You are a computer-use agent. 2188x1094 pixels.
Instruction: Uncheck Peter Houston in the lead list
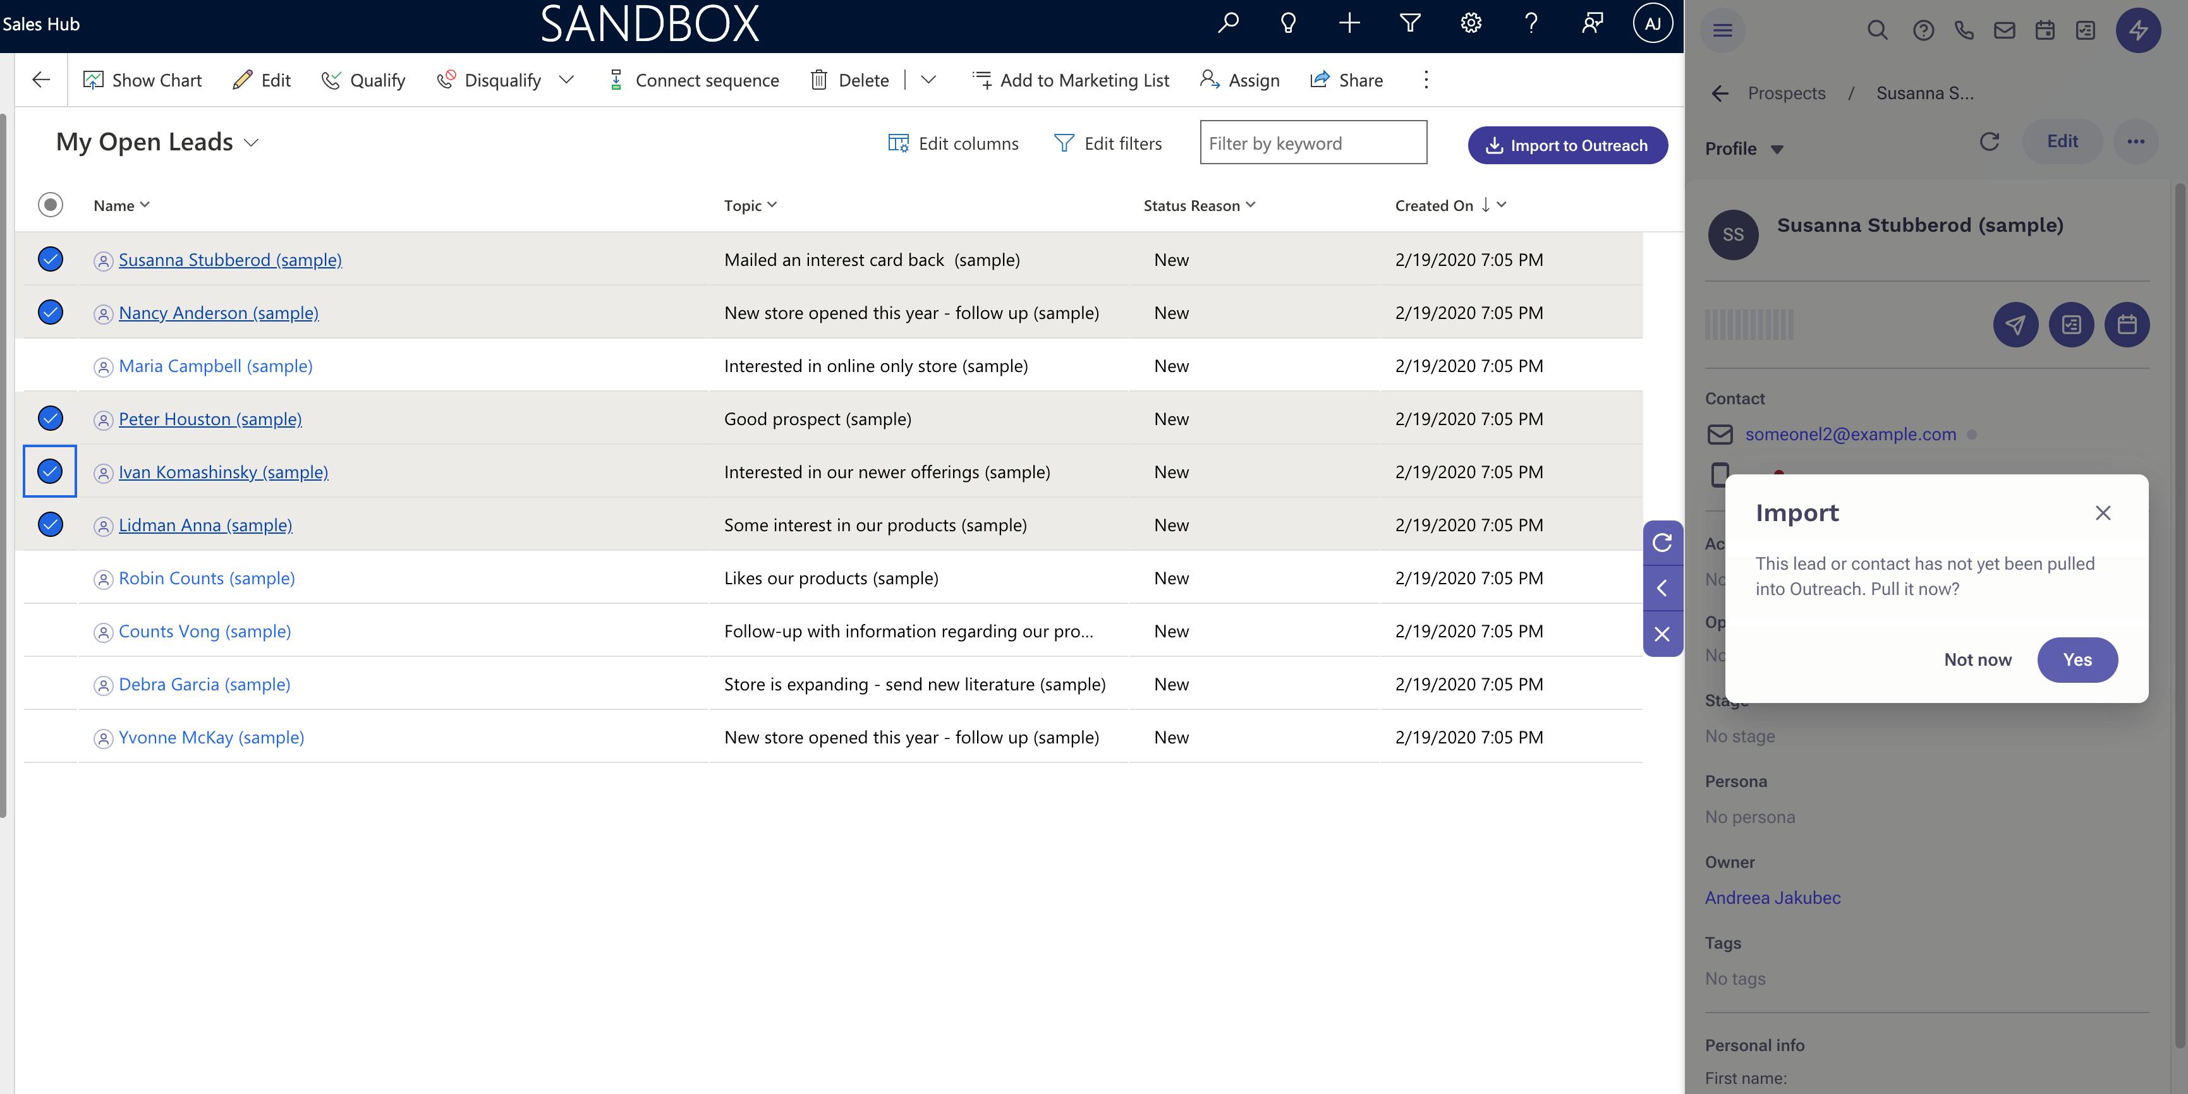(x=49, y=418)
